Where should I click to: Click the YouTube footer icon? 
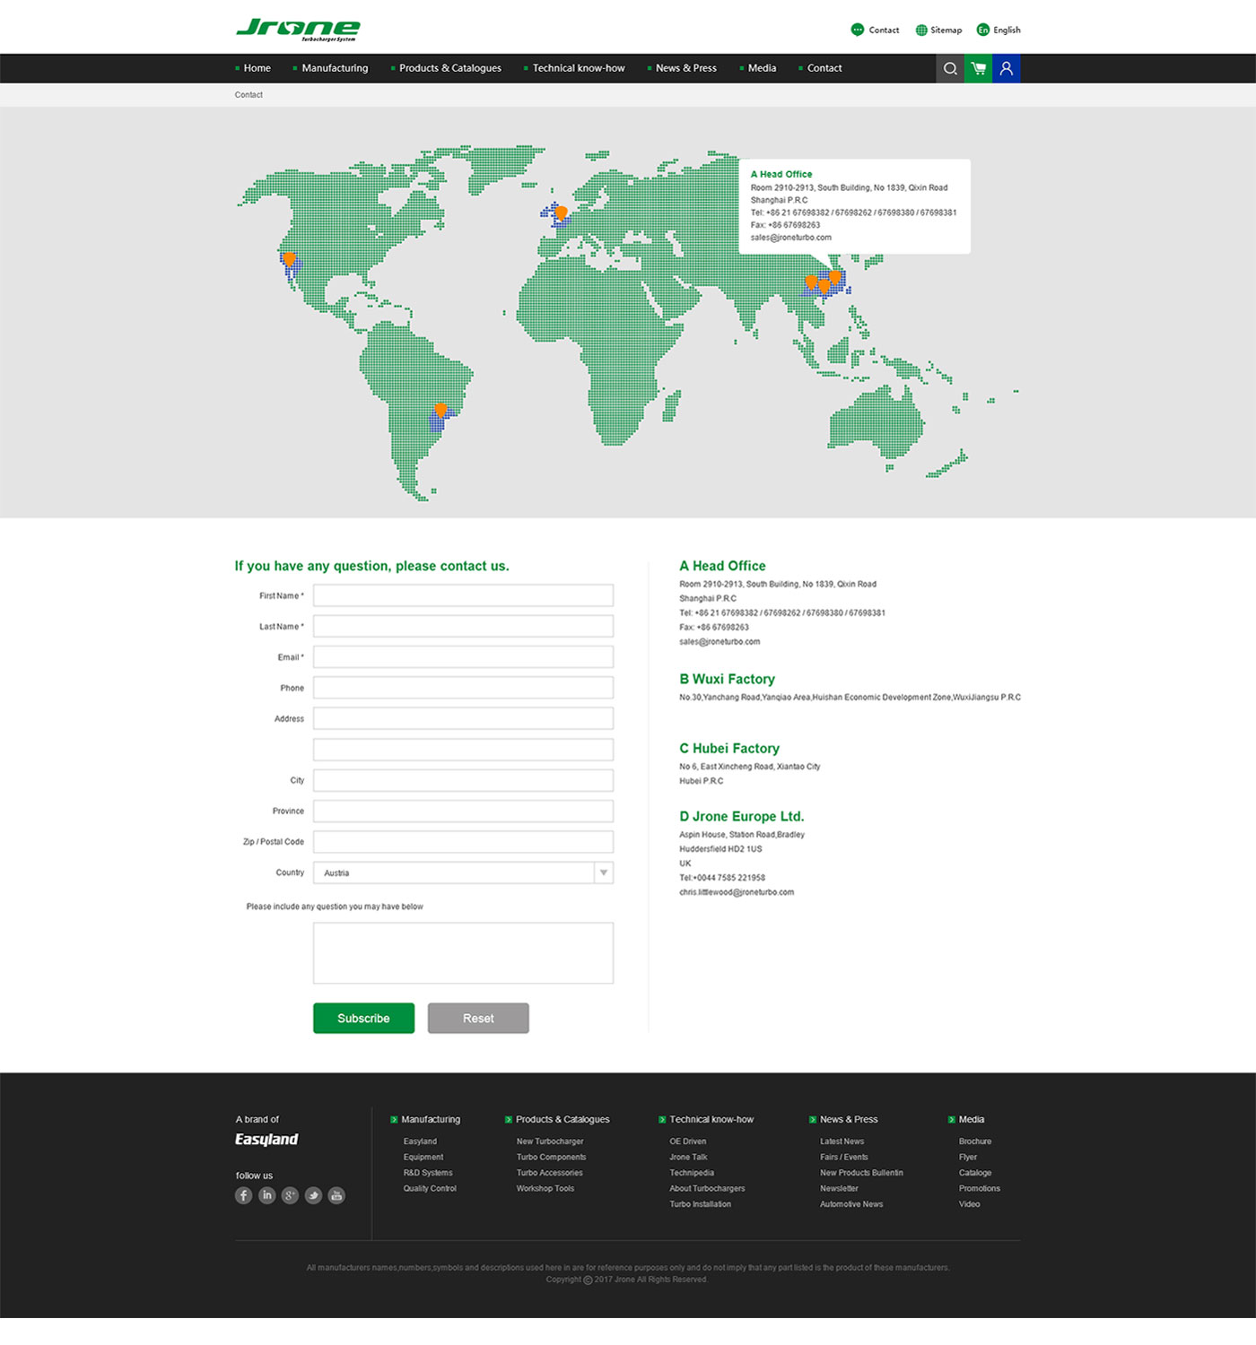[x=336, y=1195]
